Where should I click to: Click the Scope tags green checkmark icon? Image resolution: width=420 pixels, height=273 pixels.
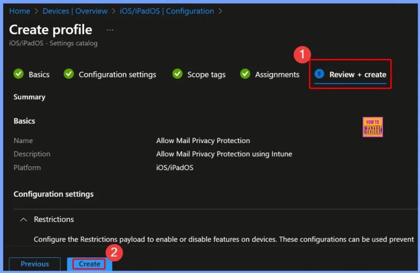point(177,74)
